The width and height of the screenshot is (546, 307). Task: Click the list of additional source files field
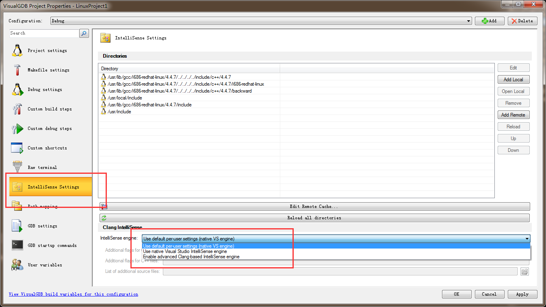point(340,271)
